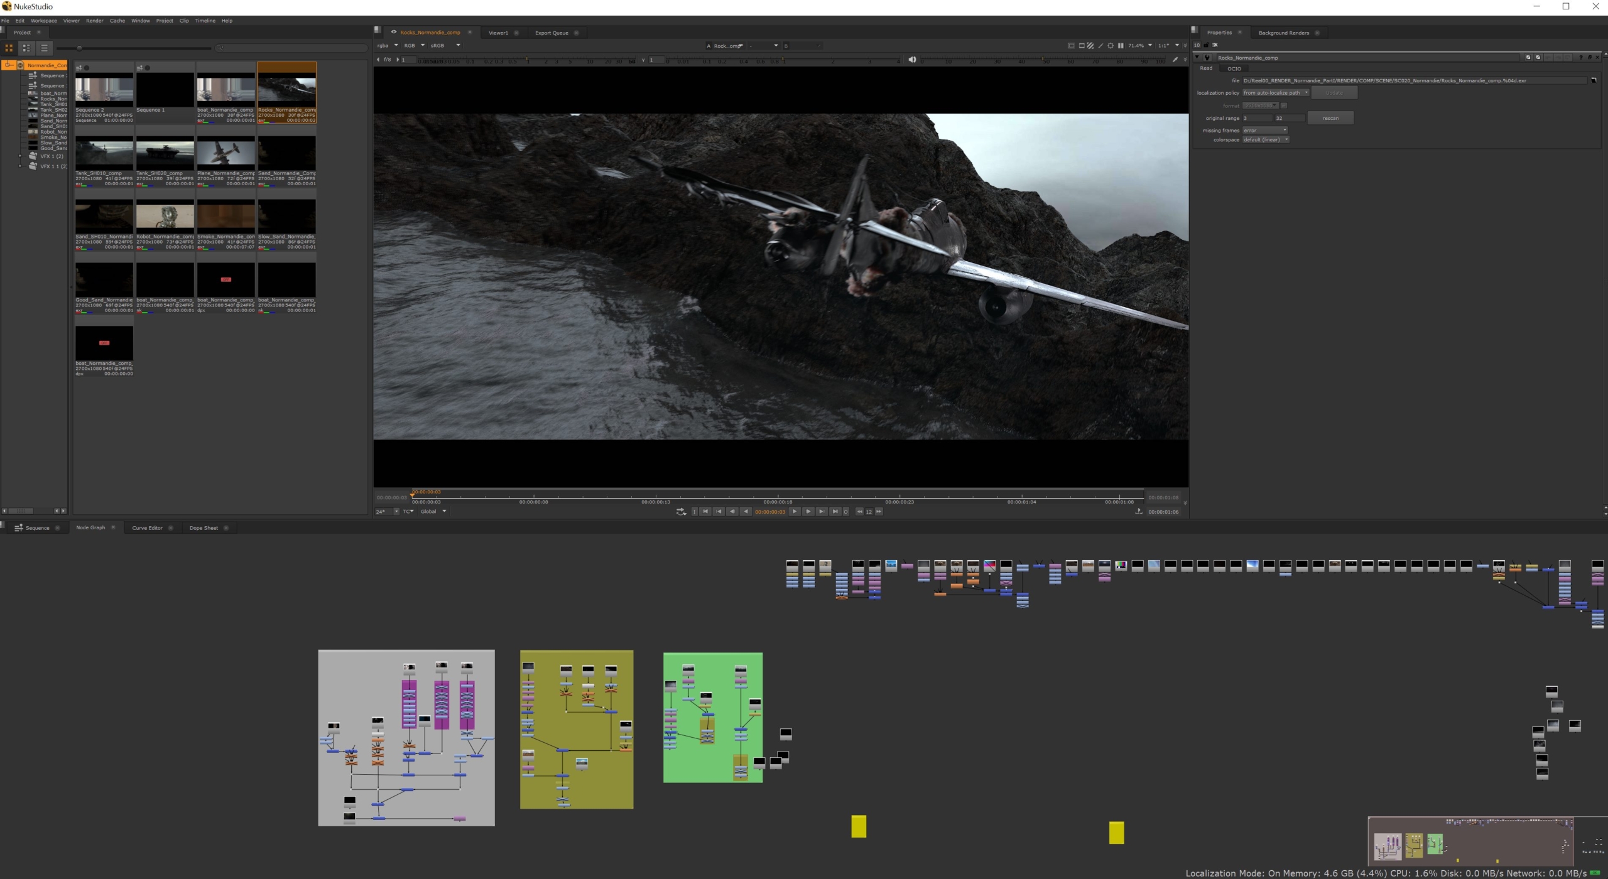Image resolution: width=1608 pixels, height=879 pixels.
Task: Click the viewer audio mute speaker icon
Action: click(912, 60)
